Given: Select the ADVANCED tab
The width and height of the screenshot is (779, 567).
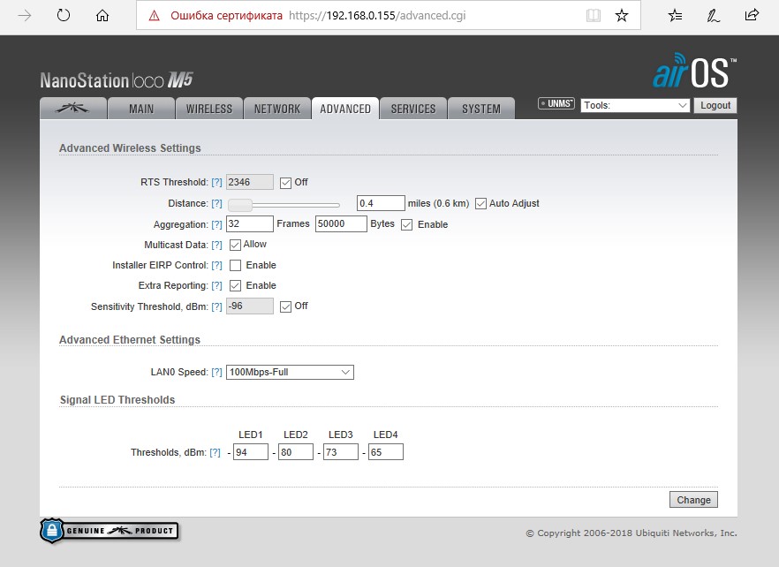Looking at the screenshot, I should (345, 109).
